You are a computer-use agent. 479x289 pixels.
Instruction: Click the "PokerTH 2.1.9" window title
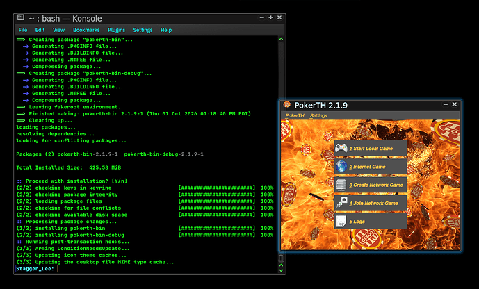click(x=320, y=106)
